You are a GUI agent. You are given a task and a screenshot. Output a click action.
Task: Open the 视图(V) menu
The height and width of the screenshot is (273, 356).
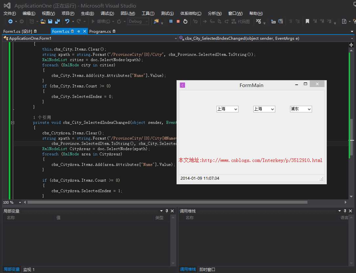(48, 13)
